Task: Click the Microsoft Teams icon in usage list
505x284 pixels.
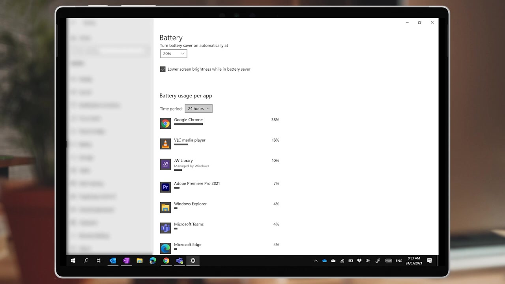Action: [165, 228]
